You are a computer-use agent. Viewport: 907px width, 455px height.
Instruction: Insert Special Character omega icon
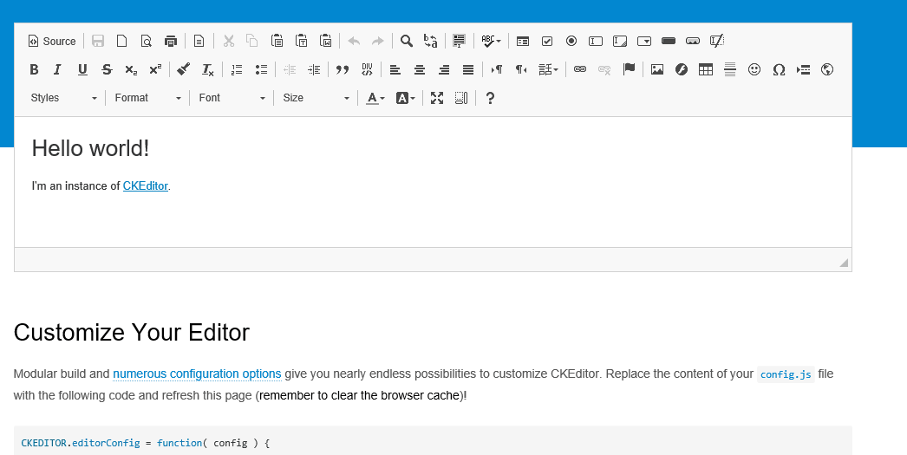[x=779, y=70]
